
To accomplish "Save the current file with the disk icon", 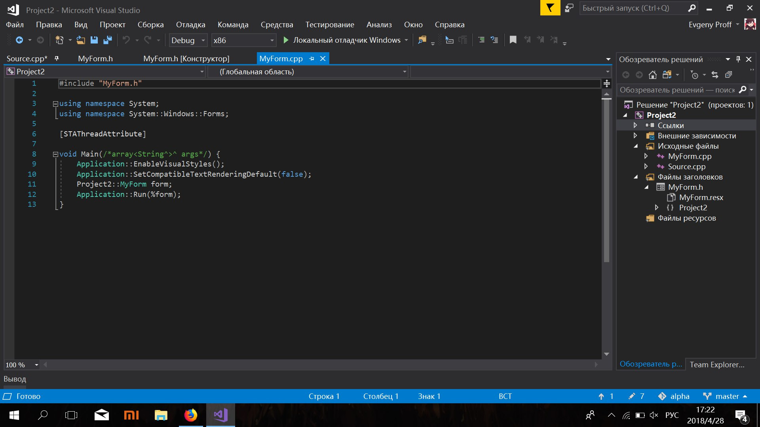I will coord(94,40).
